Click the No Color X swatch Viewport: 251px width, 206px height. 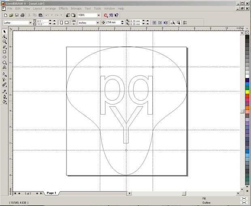click(x=247, y=33)
